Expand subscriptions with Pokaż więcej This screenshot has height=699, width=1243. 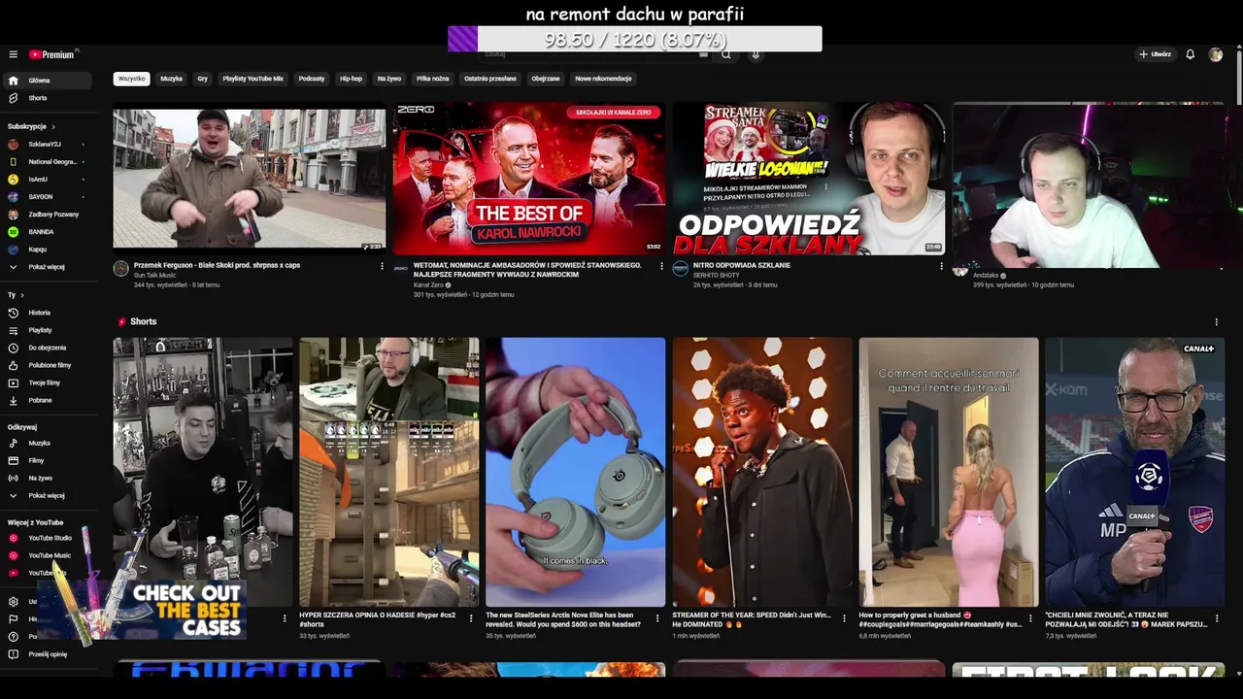pos(47,267)
